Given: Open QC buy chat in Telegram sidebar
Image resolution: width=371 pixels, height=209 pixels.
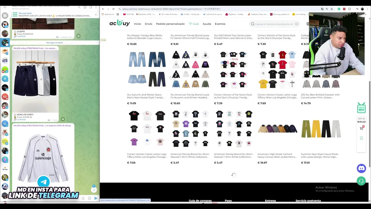Looking at the screenshot, I should 5,169.
